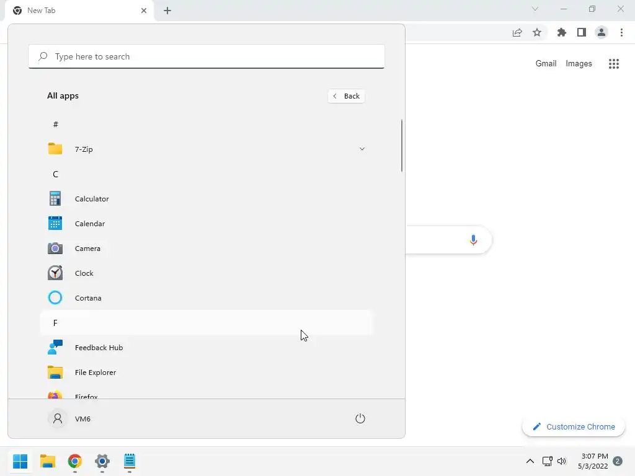This screenshot has width=635, height=476.
Task: Click the Calculator app name label
Action: [92, 199]
